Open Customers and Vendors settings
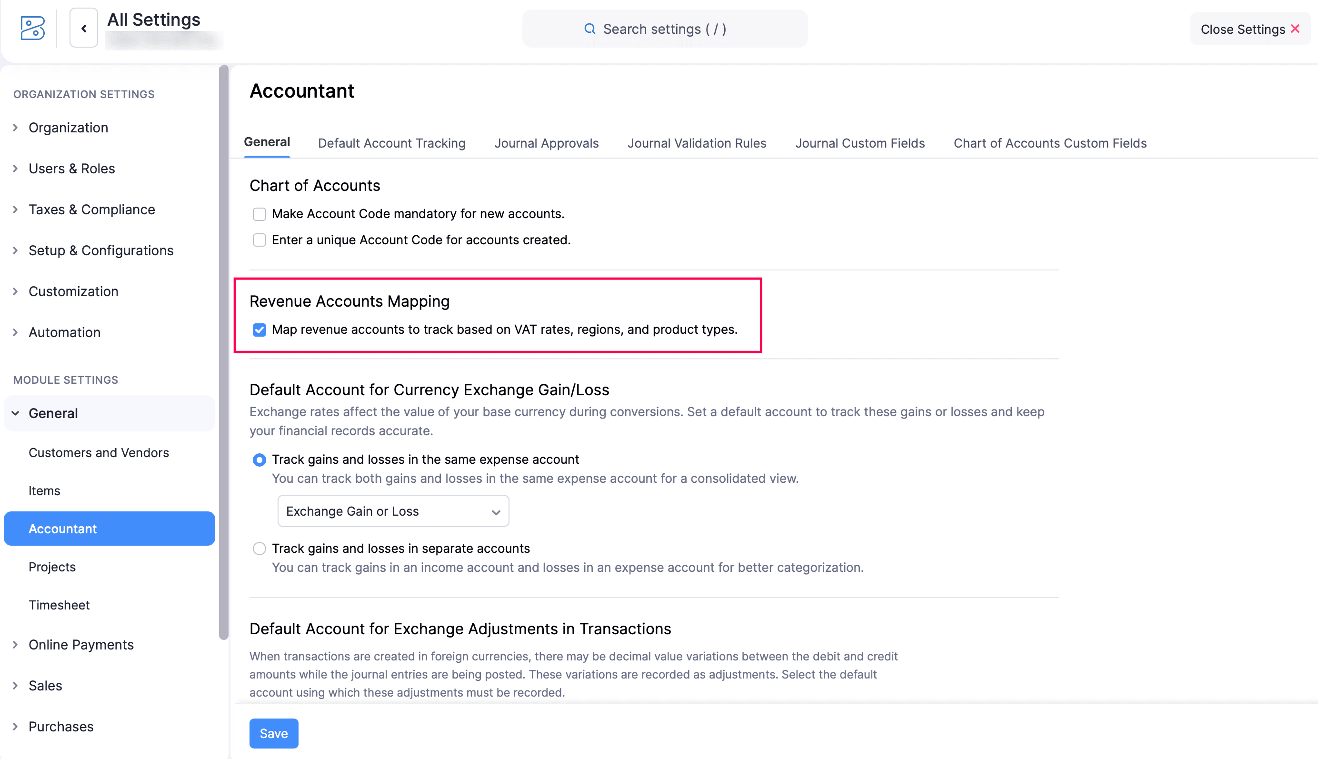The image size is (1318, 759). (x=99, y=452)
